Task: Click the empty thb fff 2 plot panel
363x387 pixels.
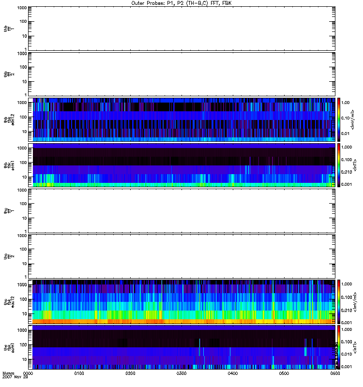Action: click(181, 74)
